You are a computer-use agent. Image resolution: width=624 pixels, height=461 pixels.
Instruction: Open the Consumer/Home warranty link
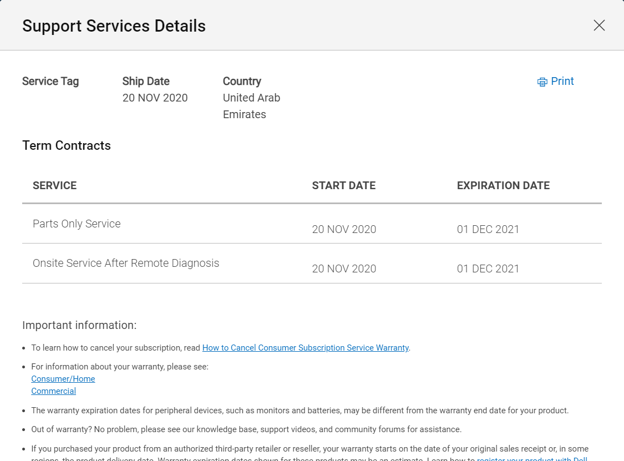(x=63, y=379)
